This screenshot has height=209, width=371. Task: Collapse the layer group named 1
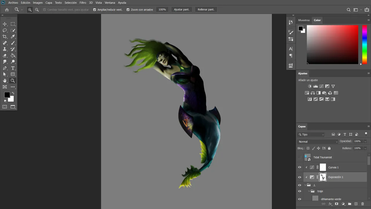pos(305,185)
